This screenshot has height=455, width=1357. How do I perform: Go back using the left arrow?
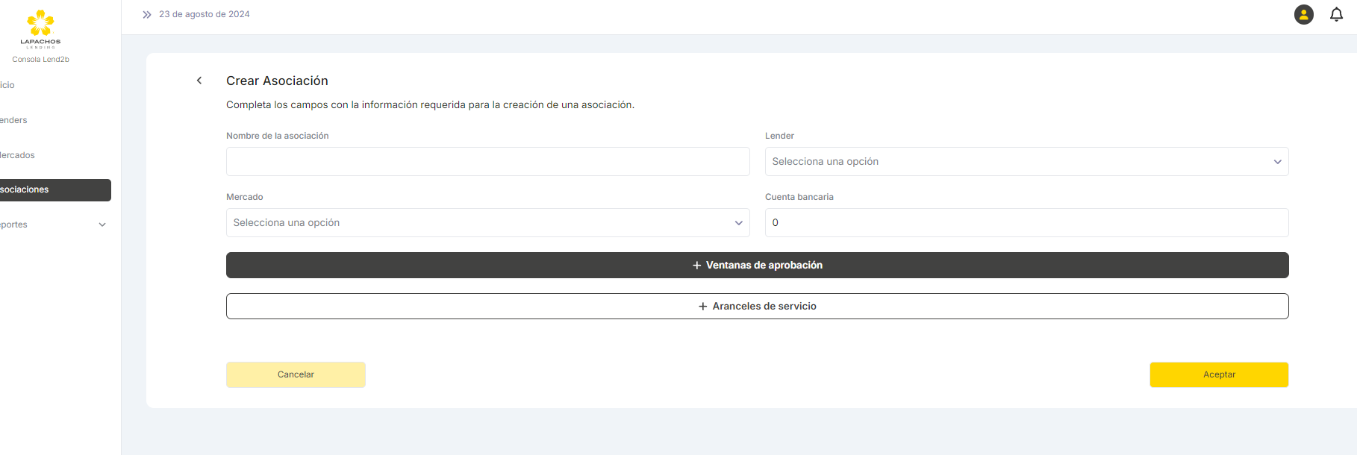pos(199,81)
